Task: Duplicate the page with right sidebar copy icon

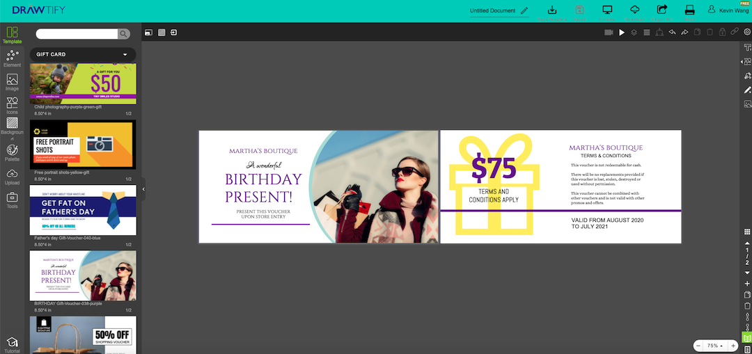Action: point(746,295)
